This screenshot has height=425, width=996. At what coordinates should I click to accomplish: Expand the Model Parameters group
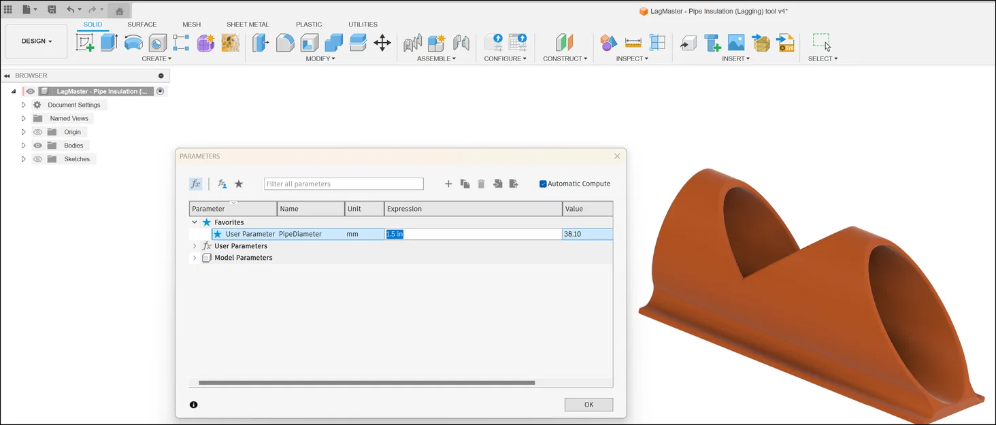195,258
